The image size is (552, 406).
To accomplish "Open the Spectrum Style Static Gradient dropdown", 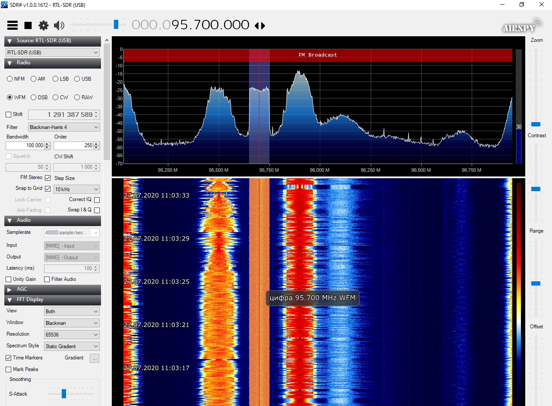I will pos(72,346).
